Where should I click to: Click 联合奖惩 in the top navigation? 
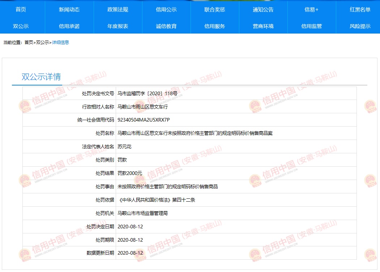click(214, 10)
